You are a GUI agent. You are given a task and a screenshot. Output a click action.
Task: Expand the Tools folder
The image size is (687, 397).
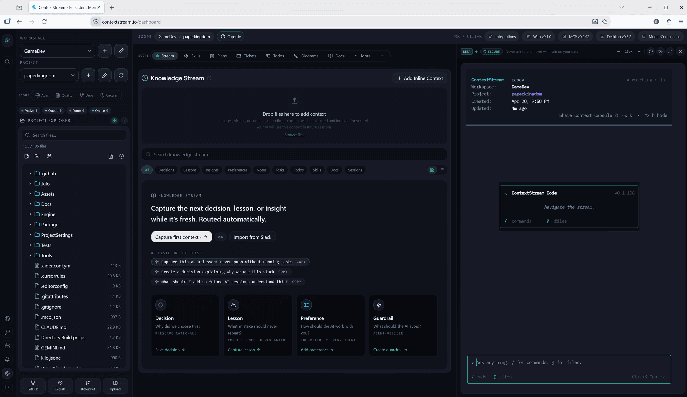tap(30, 255)
